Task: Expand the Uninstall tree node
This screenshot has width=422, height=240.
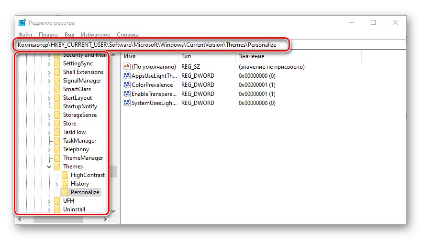Action: coord(49,210)
